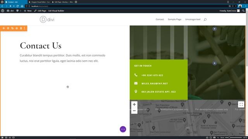Click the upper gray plus button over image

point(214,29)
